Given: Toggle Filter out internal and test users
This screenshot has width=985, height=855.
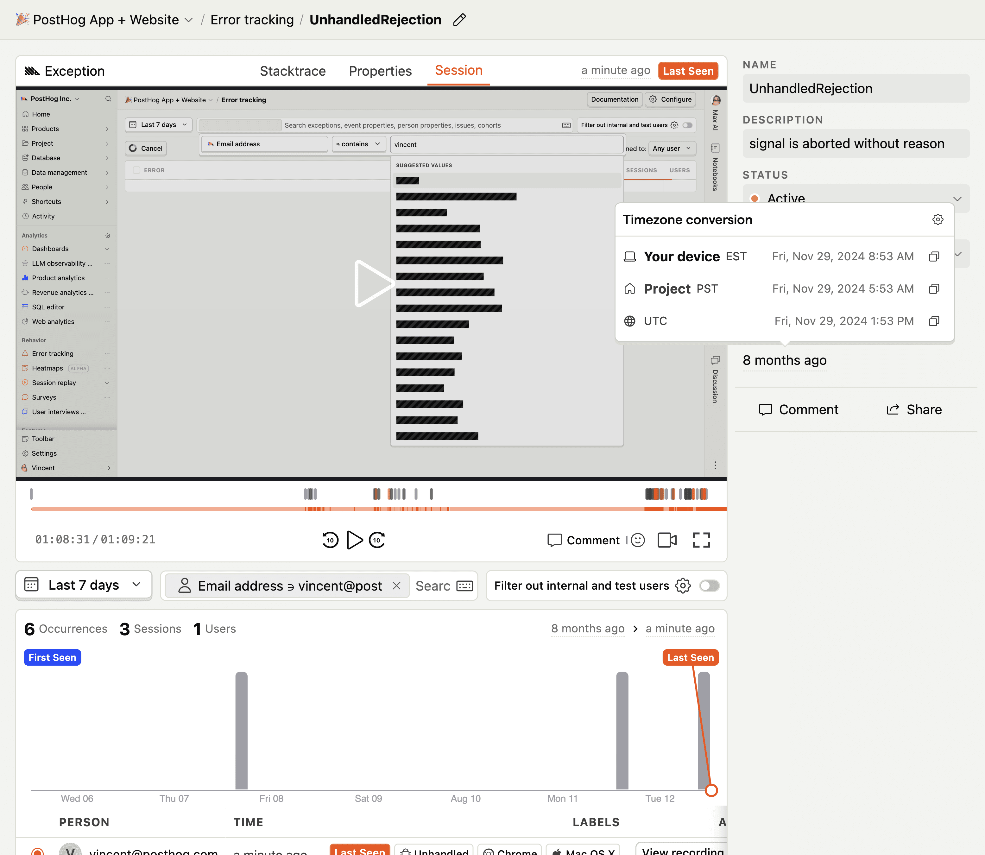Looking at the screenshot, I should [709, 586].
